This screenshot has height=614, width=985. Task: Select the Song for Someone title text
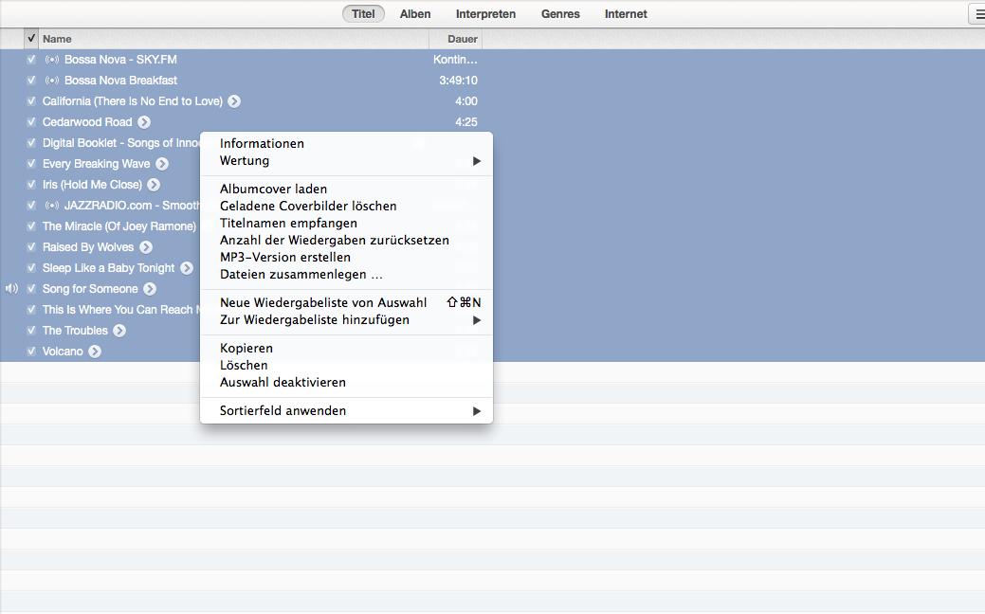click(90, 289)
